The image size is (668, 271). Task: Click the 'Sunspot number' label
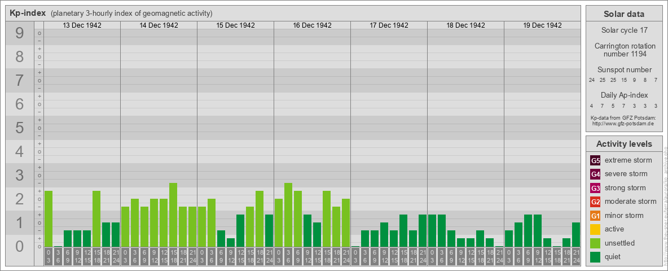point(625,70)
